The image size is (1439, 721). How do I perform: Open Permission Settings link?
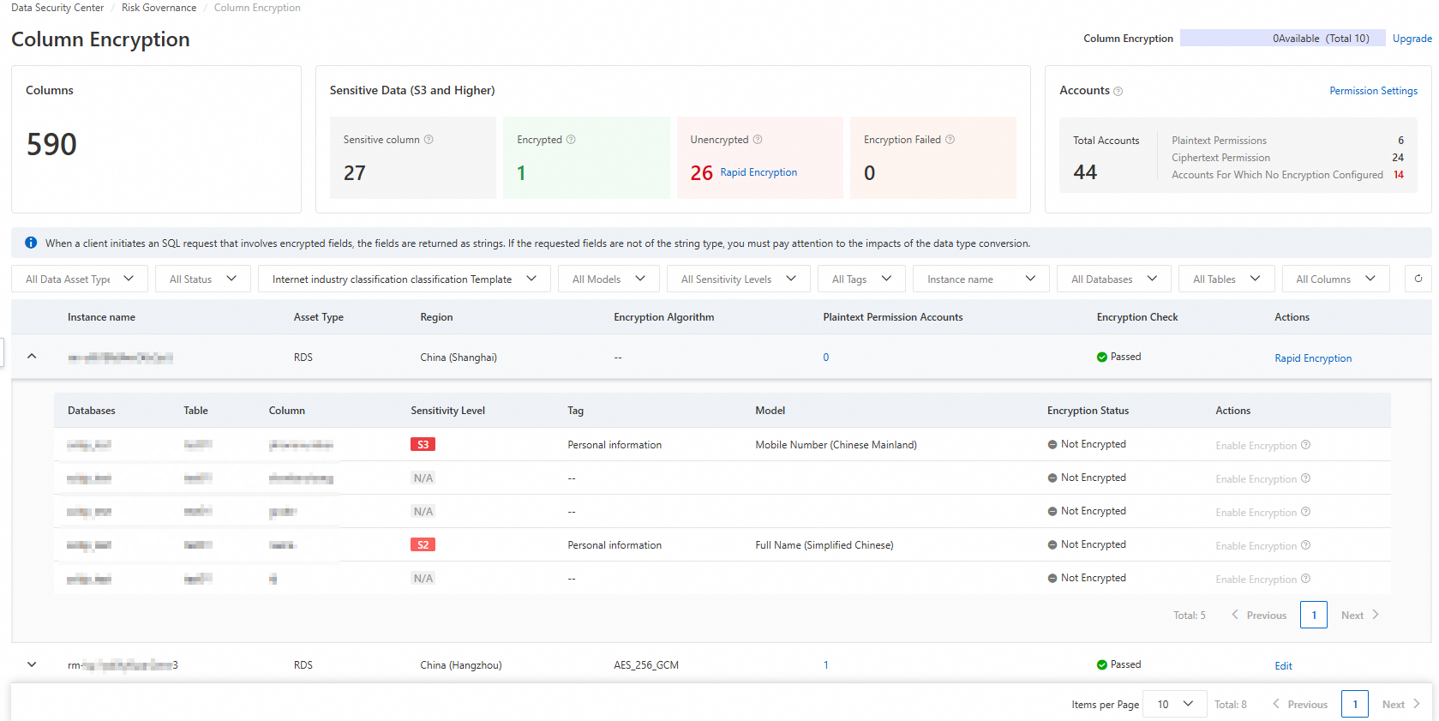coord(1373,91)
